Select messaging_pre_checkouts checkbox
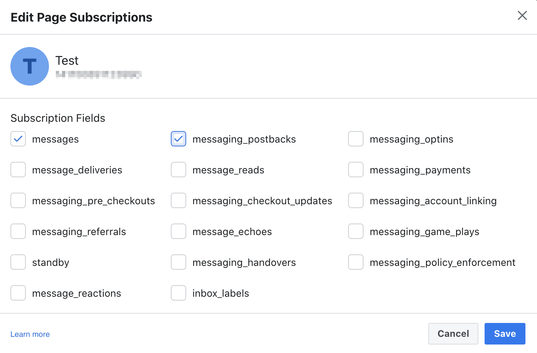Viewport: 537px width, 353px height. 18,201
